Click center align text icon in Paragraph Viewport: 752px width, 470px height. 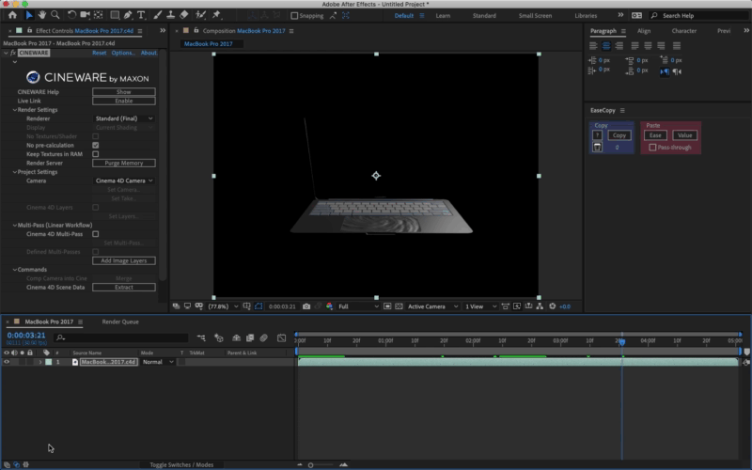606,46
